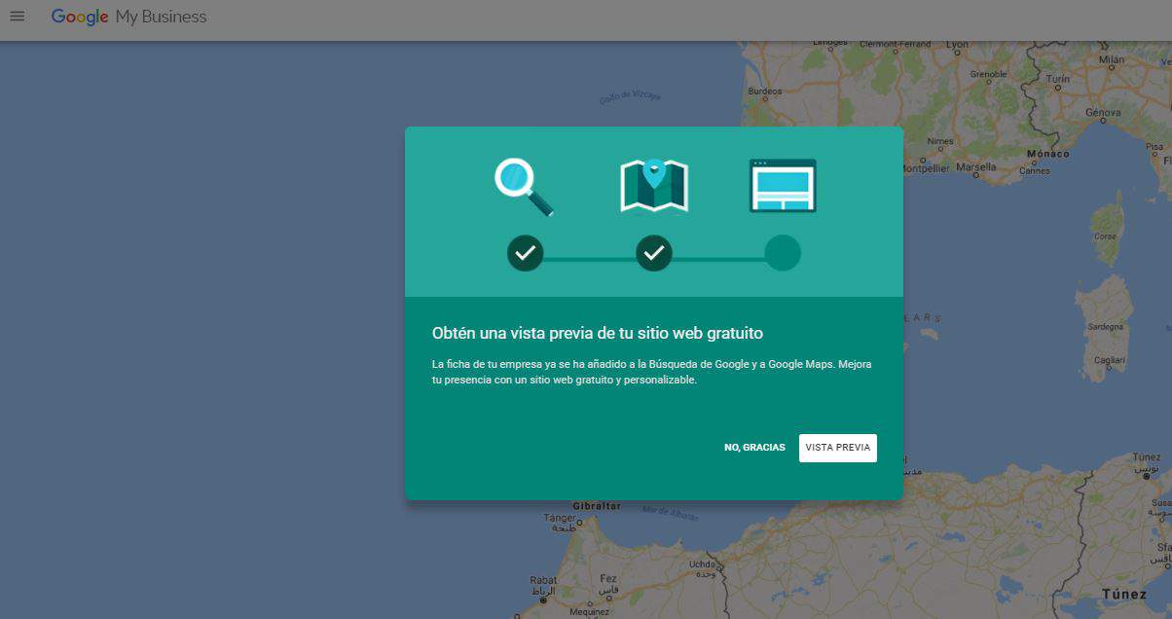Screen dimensions: 1172x619
Task: Click the Milán label on the map
Action: (1111, 59)
